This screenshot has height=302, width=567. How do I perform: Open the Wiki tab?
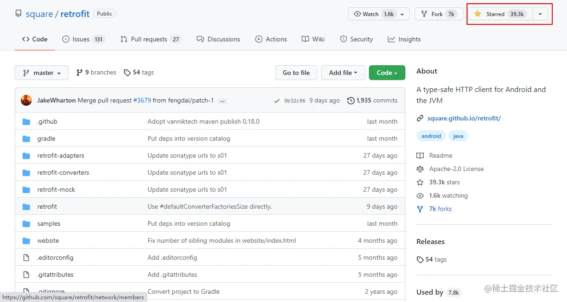click(313, 39)
